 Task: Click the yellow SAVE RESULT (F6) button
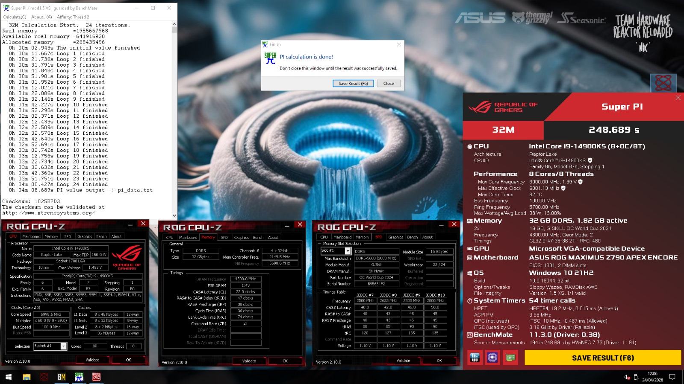tap(603, 358)
